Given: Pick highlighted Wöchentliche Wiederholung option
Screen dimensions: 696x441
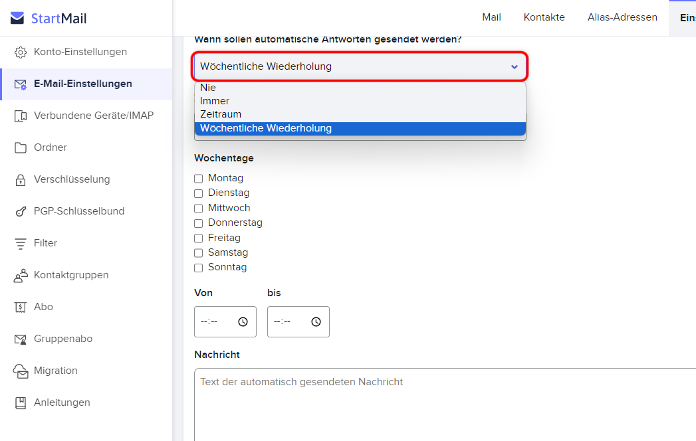Looking at the screenshot, I should coord(360,128).
